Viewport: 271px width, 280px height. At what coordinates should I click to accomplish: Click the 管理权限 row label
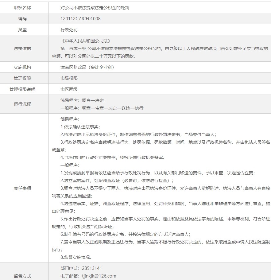coord(22,78)
